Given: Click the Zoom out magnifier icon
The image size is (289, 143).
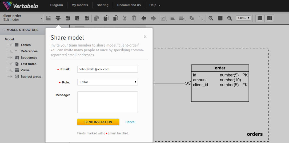Looking at the screenshot, I should pyautogui.click(x=211, y=18).
